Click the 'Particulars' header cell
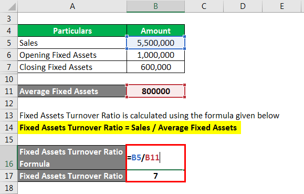The width and height of the screenshot is (304, 194). tap(72, 30)
